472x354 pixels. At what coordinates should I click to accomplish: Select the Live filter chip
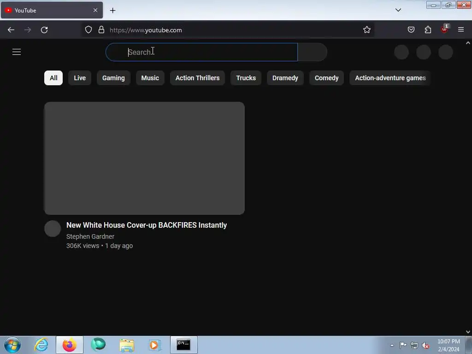tap(80, 78)
